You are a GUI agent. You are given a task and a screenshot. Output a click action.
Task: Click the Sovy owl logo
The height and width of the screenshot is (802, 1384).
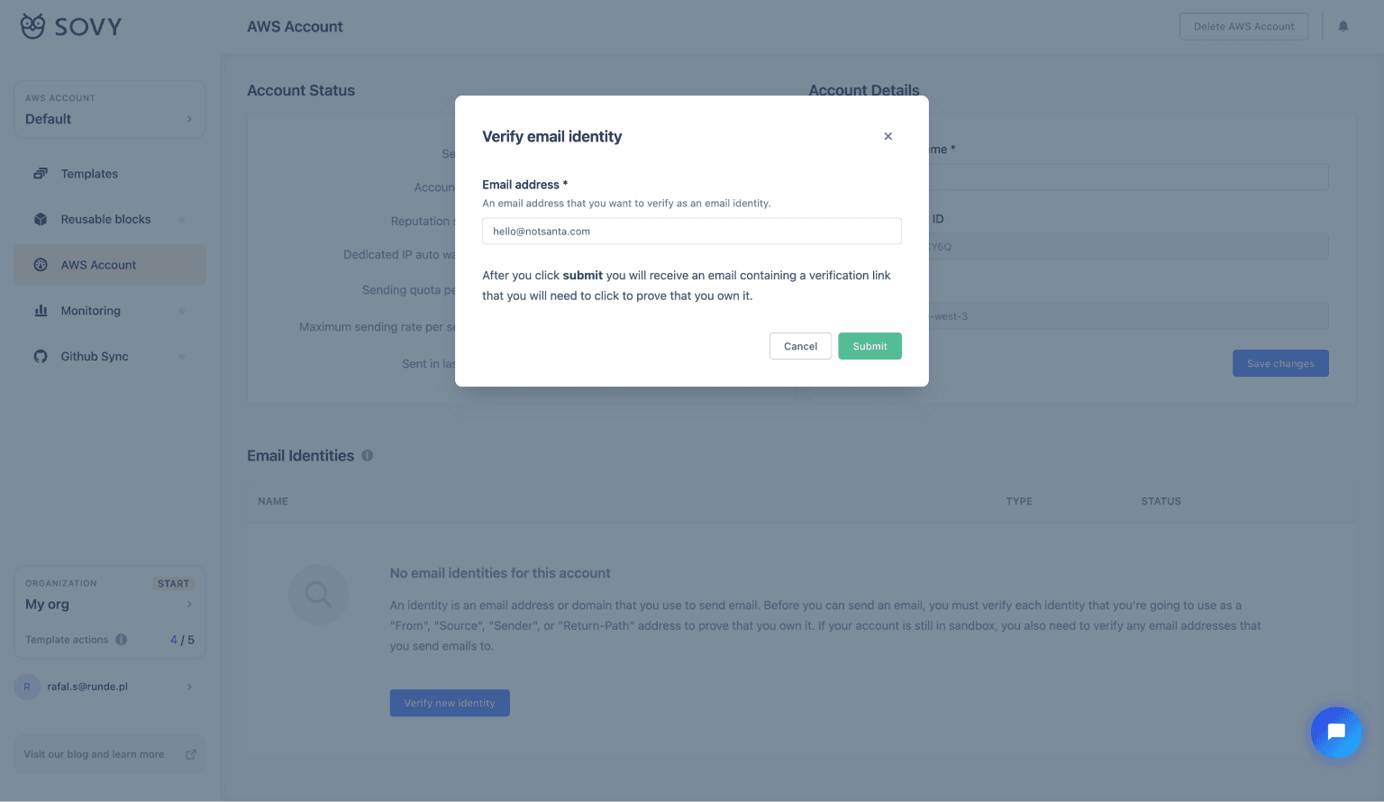tap(33, 26)
